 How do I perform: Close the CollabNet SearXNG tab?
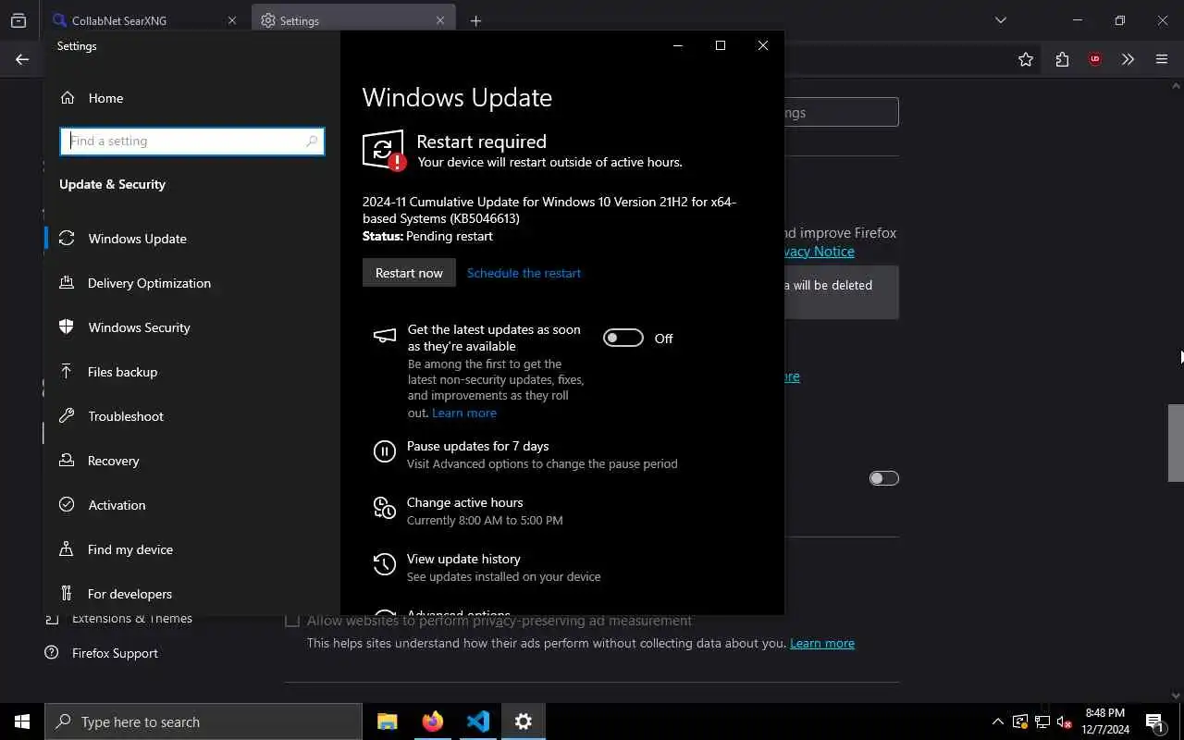click(232, 20)
